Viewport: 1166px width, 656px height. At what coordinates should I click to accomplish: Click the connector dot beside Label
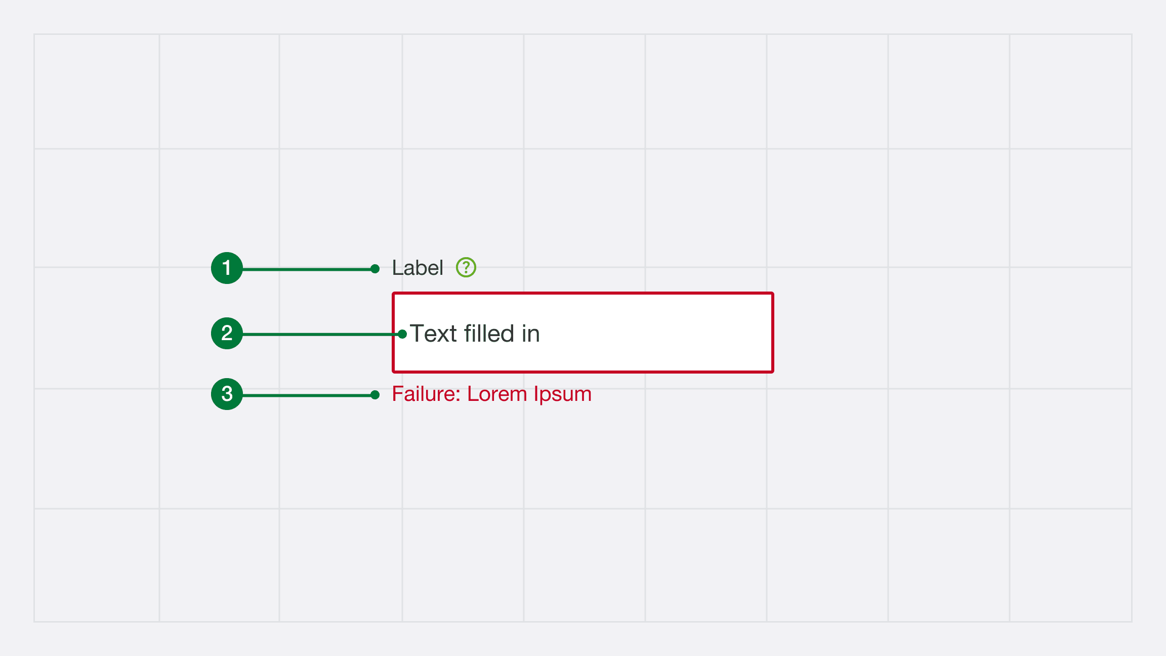point(375,269)
